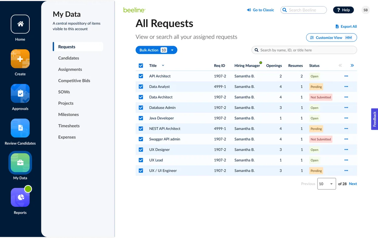This screenshot has width=378, height=238.
Task: Open row actions for NEST API Architect
Action: [346, 129]
